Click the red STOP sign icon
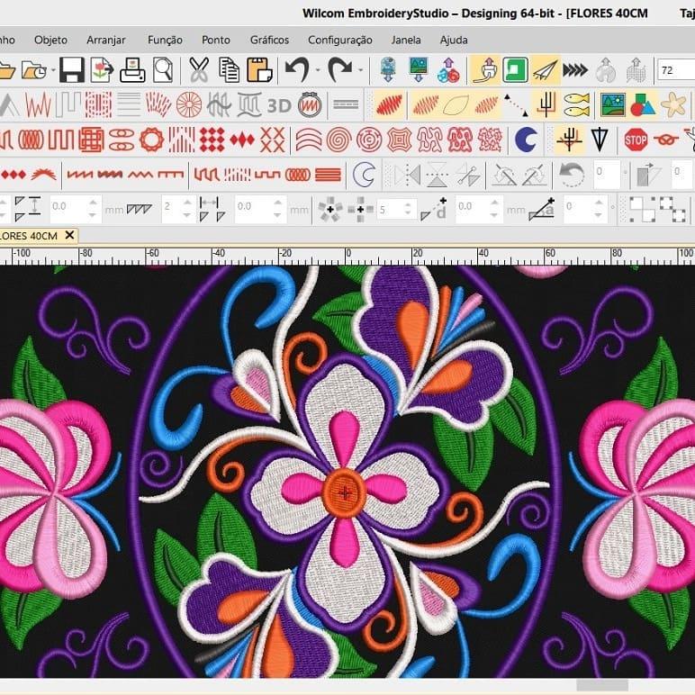This screenshot has height=695, width=695. tap(636, 140)
